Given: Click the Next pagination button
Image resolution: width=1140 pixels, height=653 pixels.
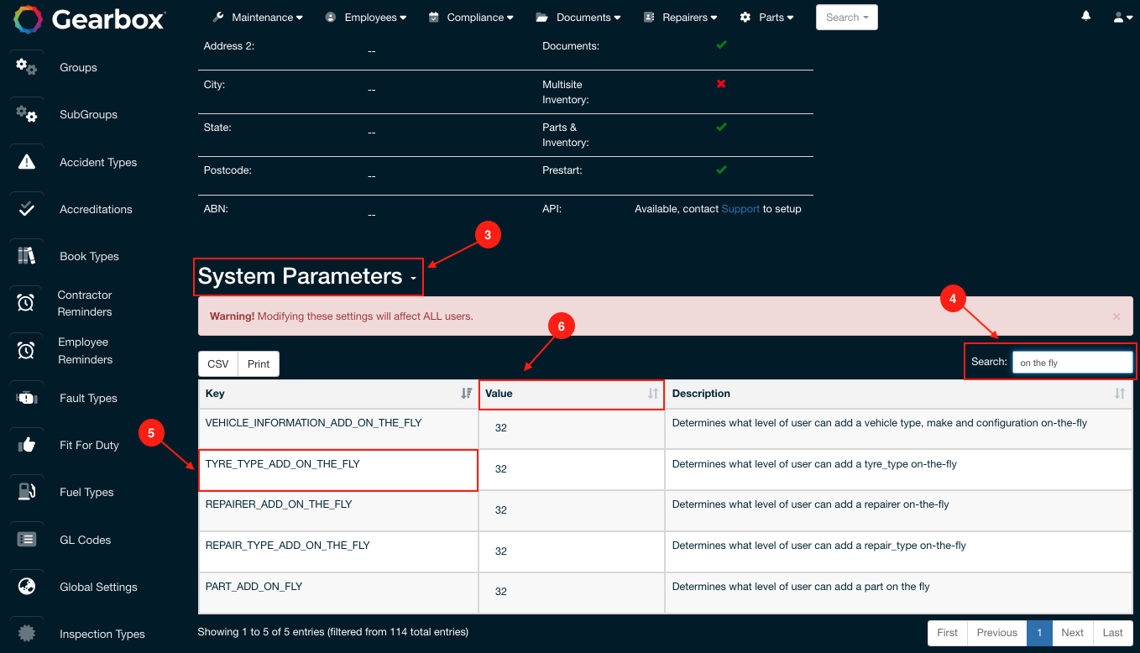Looking at the screenshot, I should (1072, 633).
